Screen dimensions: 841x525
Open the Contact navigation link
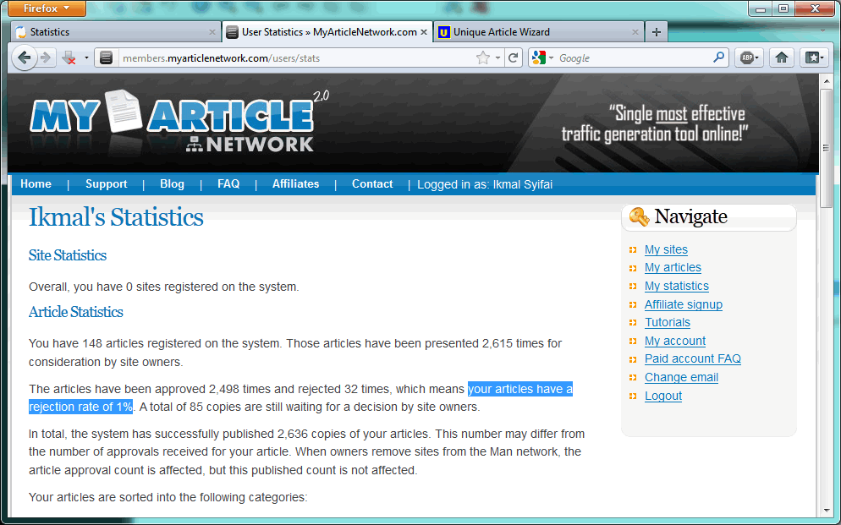[x=372, y=183]
